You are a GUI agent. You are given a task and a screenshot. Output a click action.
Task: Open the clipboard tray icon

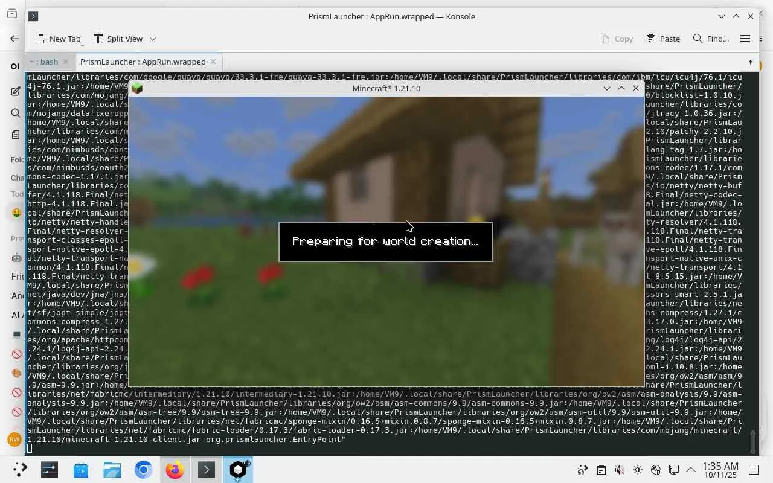point(601,470)
